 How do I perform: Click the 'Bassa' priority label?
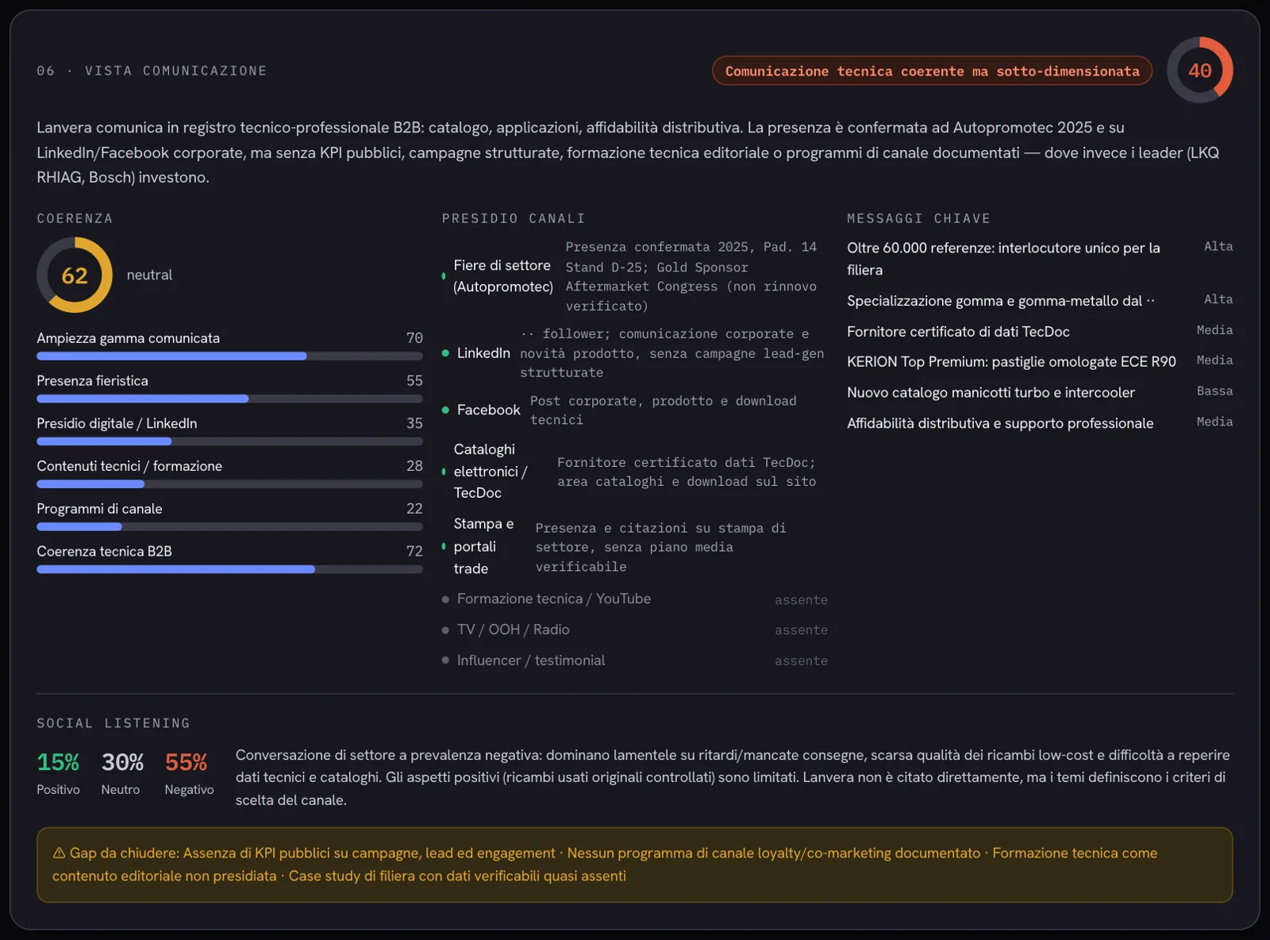pos(1214,391)
